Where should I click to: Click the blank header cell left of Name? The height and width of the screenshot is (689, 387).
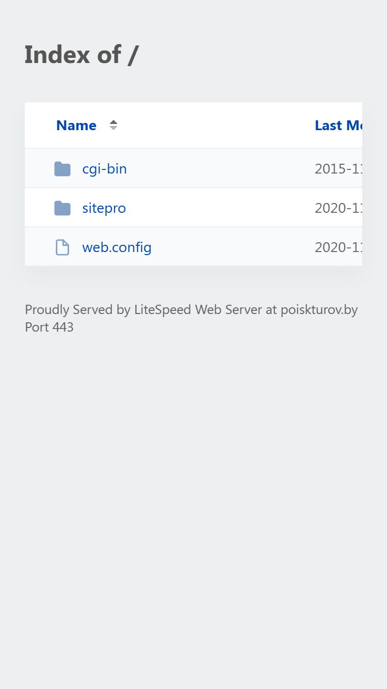pos(40,125)
